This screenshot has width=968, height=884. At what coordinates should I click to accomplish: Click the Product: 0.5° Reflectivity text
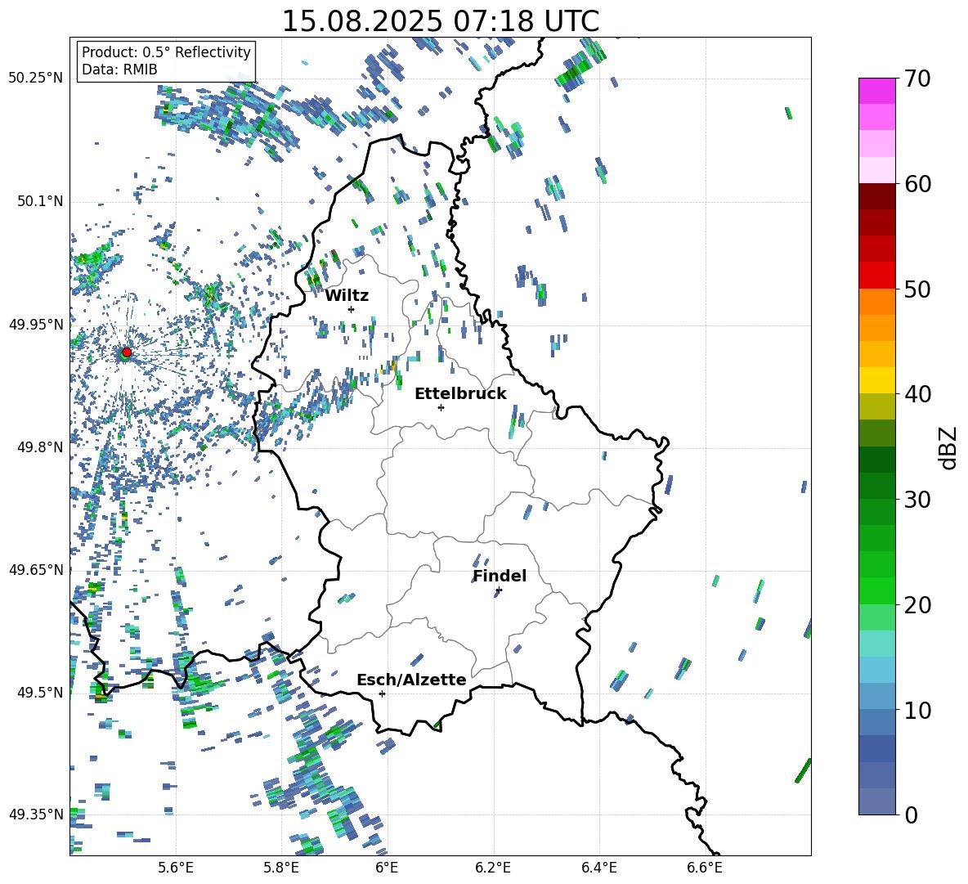click(166, 52)
